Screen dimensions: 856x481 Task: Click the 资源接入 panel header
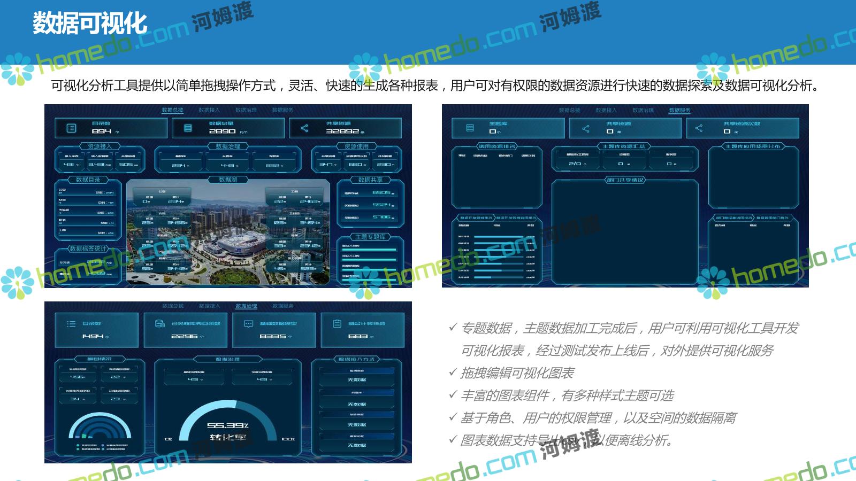coord(100,146)
